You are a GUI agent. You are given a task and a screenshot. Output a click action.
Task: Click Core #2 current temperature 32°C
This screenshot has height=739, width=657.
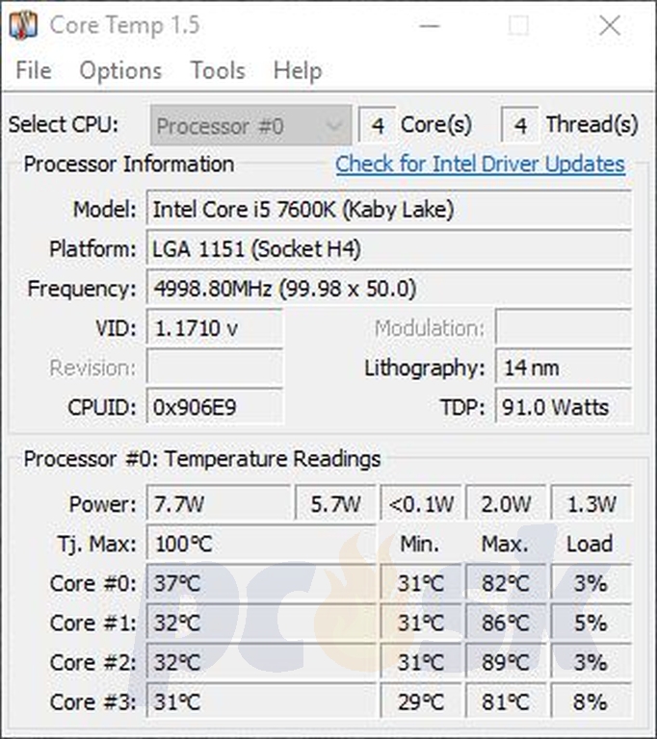coord(261,663)
